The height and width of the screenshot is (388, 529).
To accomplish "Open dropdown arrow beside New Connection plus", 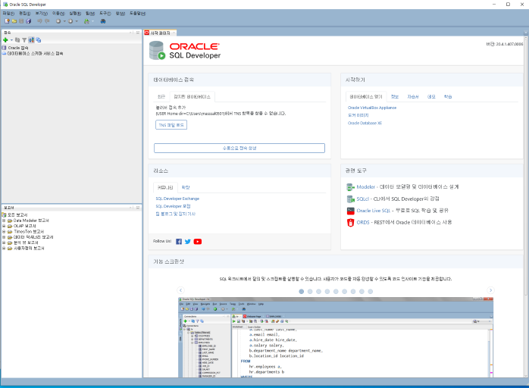I will (11, 40).
